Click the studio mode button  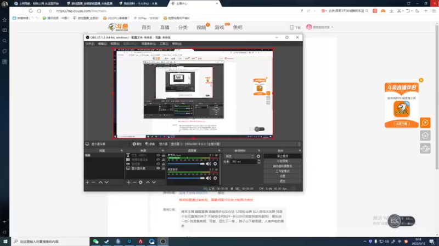[x=282, y=171]
